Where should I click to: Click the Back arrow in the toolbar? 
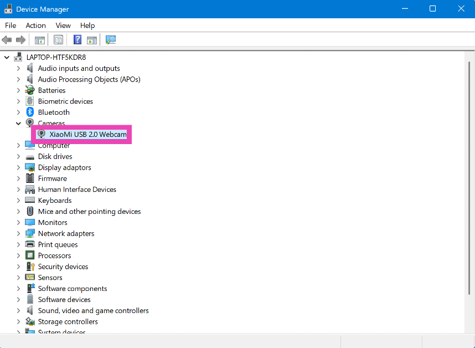click(x=7, y=40)
